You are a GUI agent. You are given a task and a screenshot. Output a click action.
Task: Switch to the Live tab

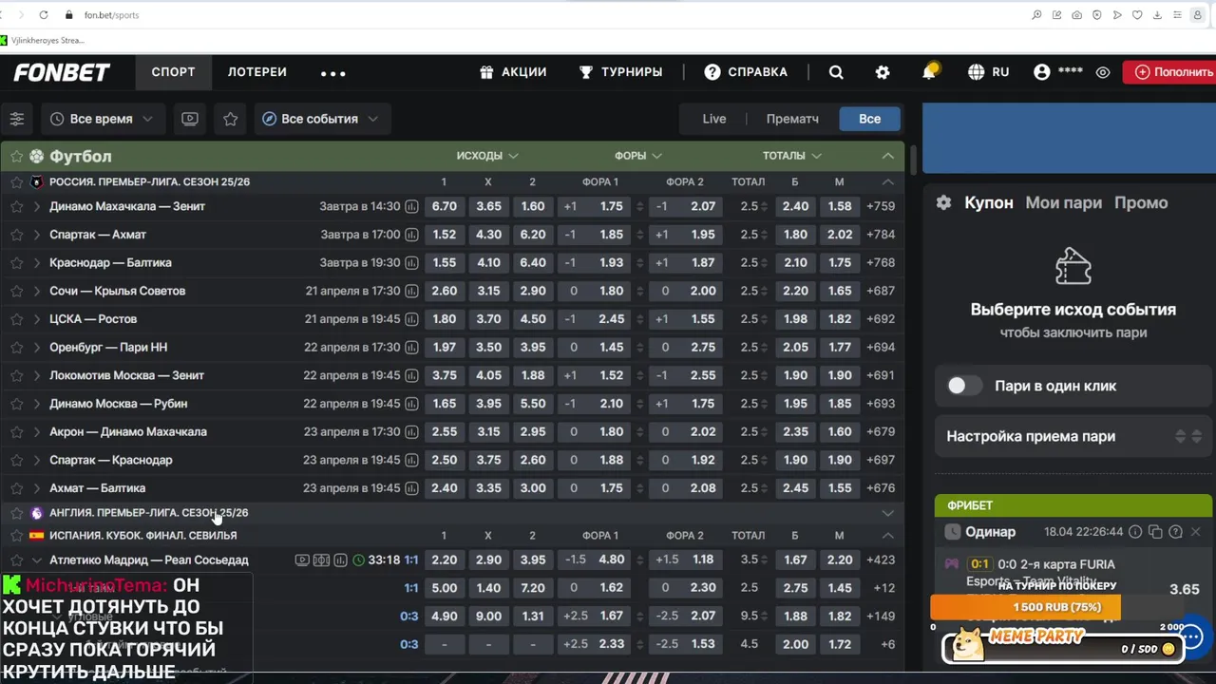click(714, 119)
